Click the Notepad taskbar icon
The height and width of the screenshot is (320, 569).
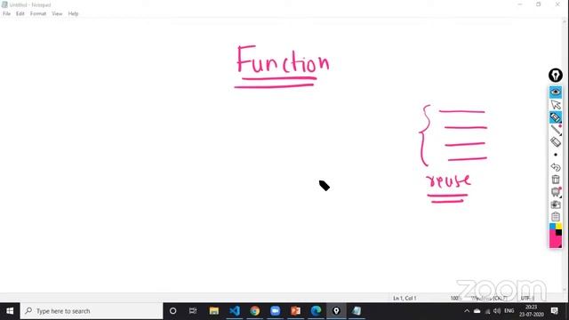(x=357, y=311)
